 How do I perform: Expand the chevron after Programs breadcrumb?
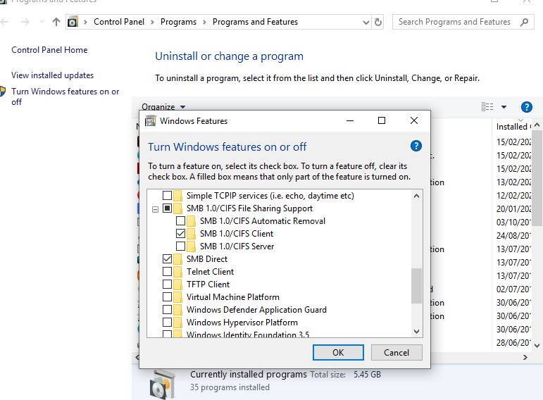tap(204, 22)
